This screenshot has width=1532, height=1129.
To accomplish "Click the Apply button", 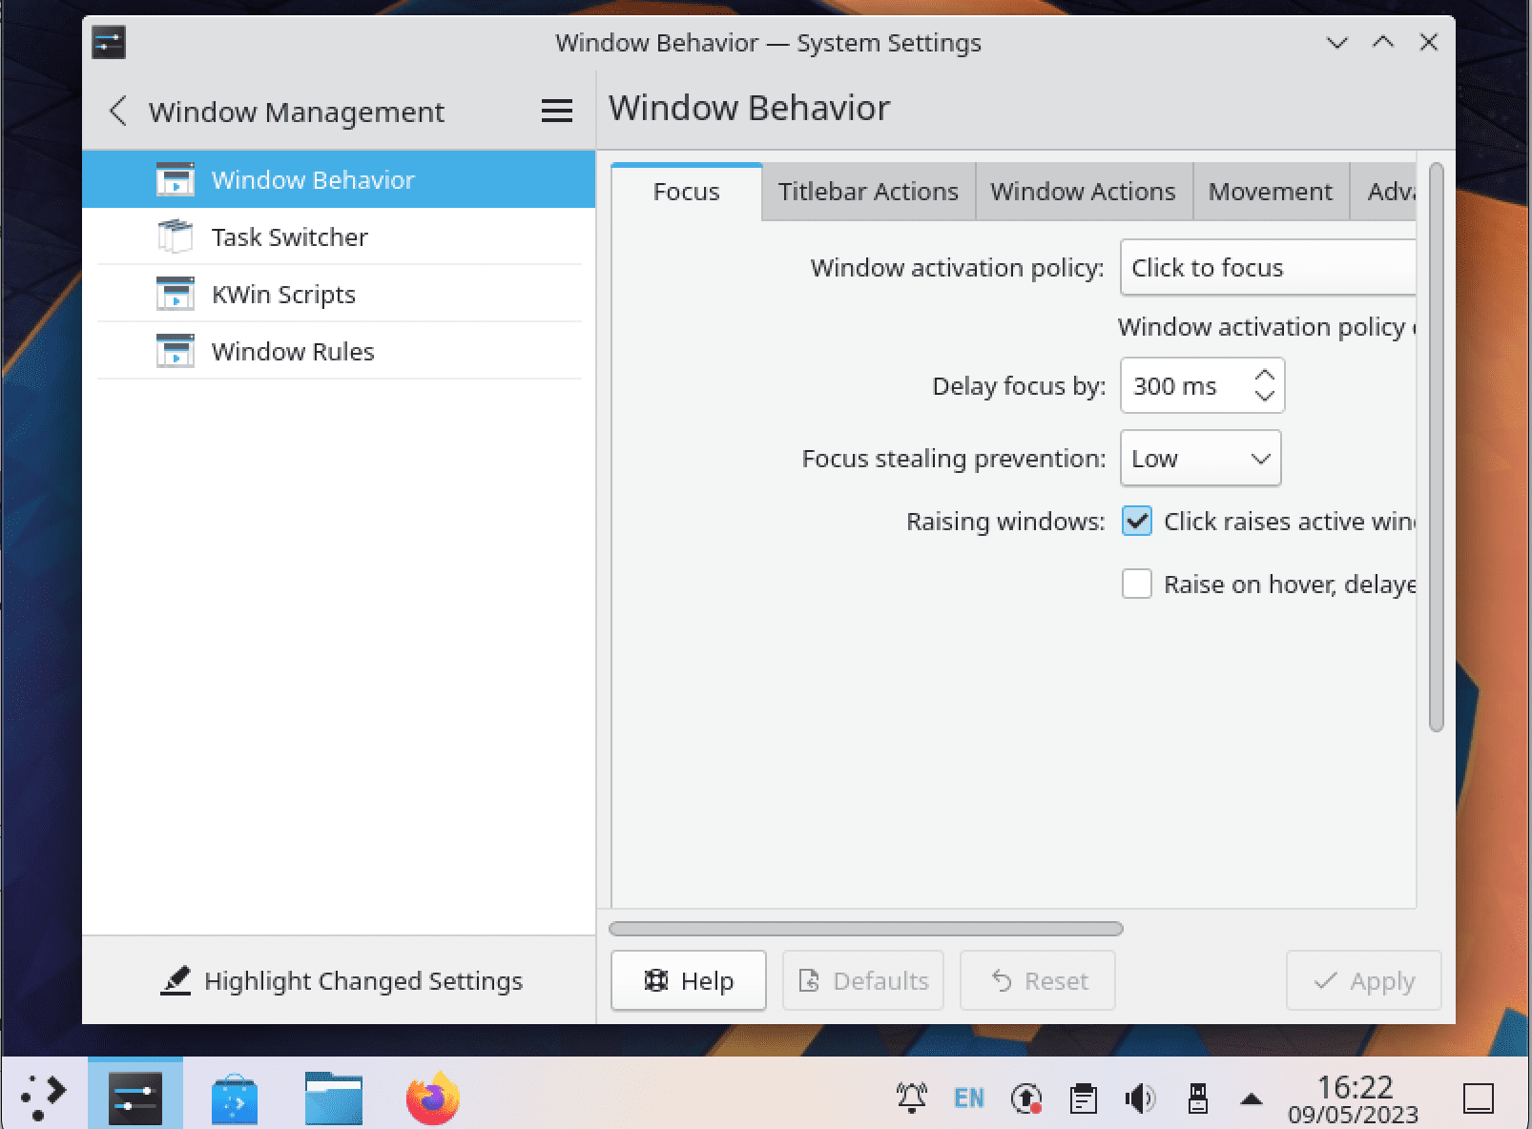I will 1364,980.
